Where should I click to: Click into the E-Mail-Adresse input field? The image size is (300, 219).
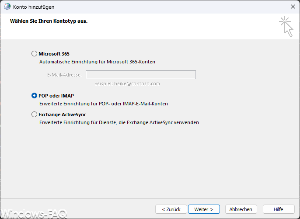[141, 75]
